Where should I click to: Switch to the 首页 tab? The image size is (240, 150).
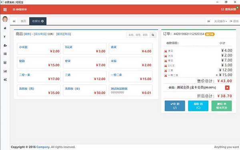coord(24,21)
